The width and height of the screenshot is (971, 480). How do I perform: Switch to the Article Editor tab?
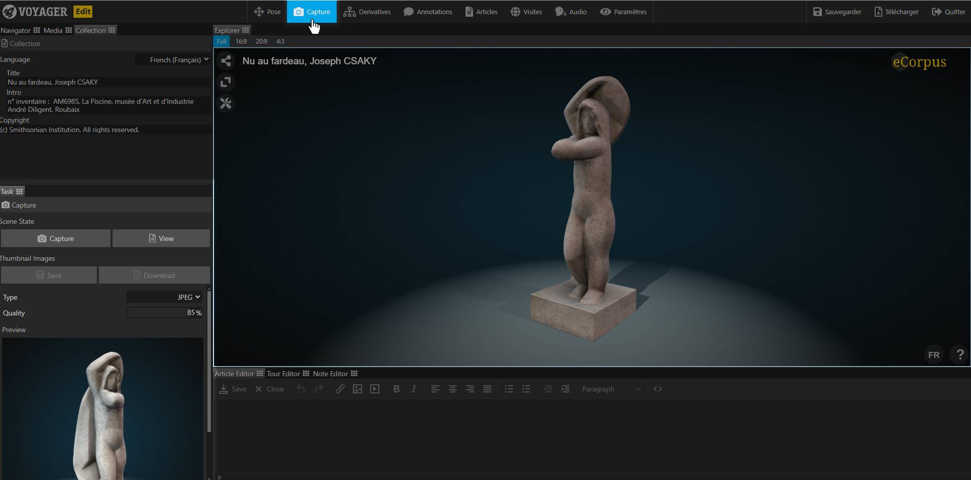238,374
